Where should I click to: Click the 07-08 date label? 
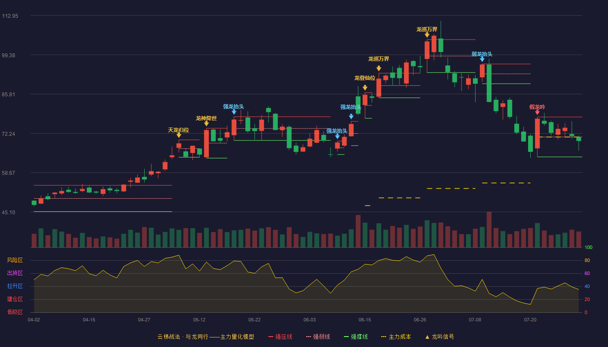pos(475,320)
